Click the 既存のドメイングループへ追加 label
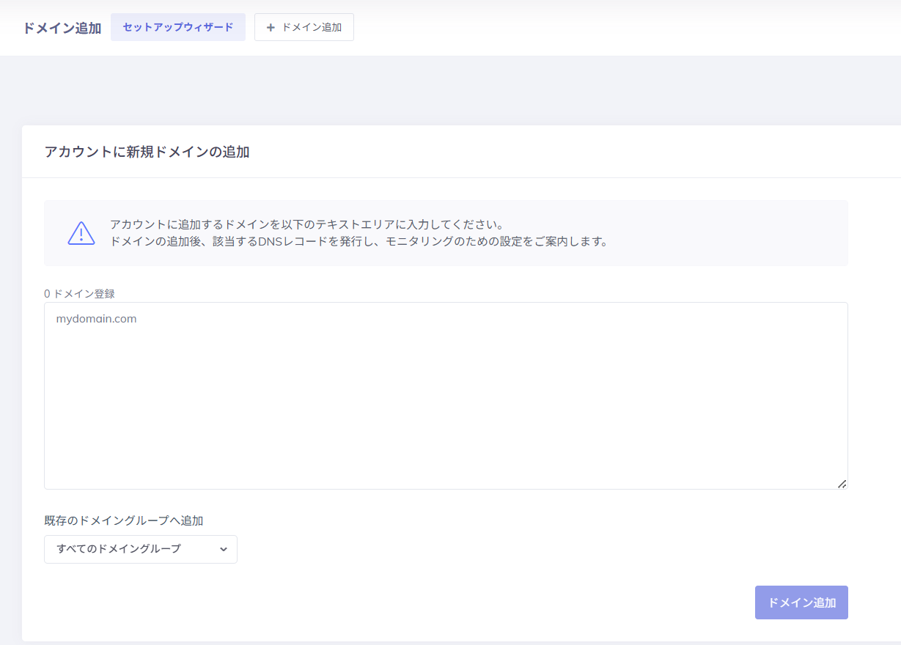901x645 pixels. [x=123, y=520]
